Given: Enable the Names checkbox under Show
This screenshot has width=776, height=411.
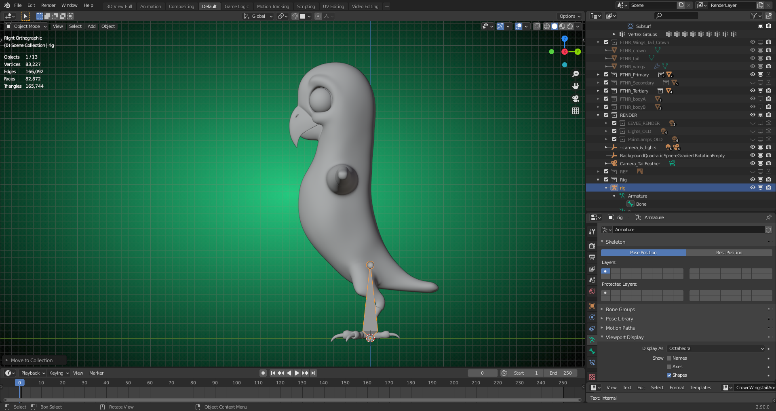Looking at the screenshot, I should pos(669,358).
